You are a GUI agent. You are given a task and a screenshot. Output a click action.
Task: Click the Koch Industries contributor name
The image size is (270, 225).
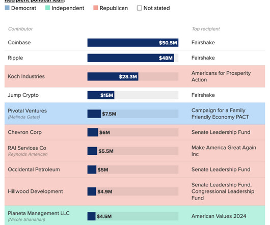click(x=26, y=76)
